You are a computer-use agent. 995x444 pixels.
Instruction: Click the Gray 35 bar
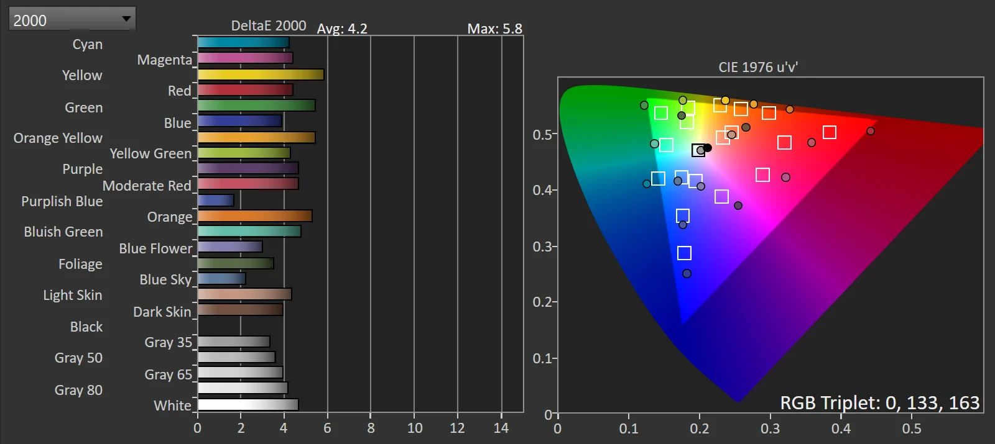coord(234,341)
